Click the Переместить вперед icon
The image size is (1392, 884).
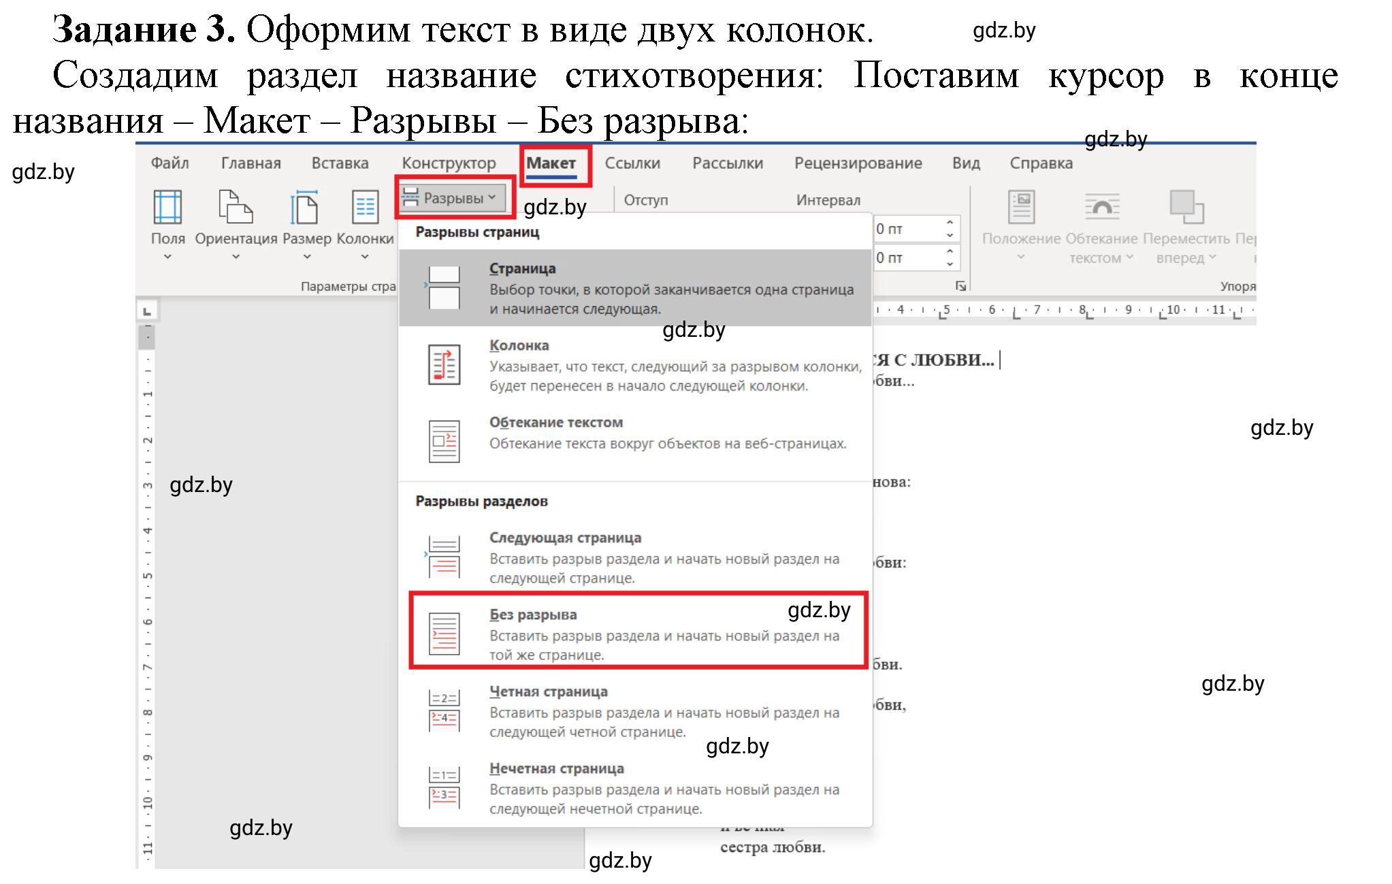tap(1186, 207)
